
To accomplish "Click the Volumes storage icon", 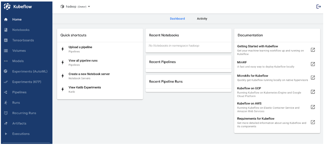I will 6,50.
